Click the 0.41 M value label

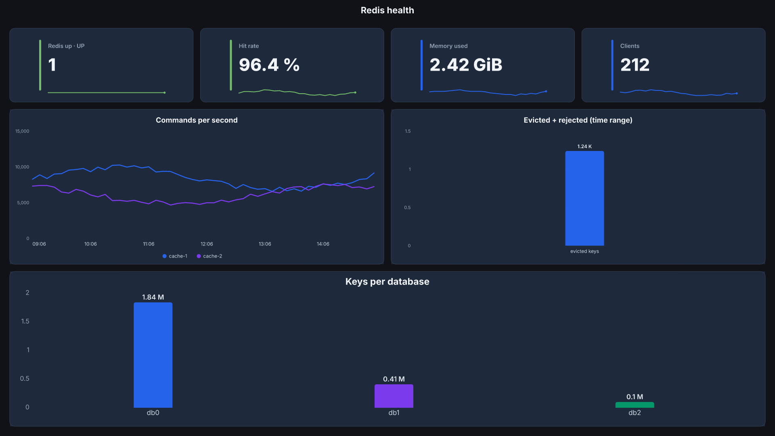pyautogui.click(x=394, y=379)
